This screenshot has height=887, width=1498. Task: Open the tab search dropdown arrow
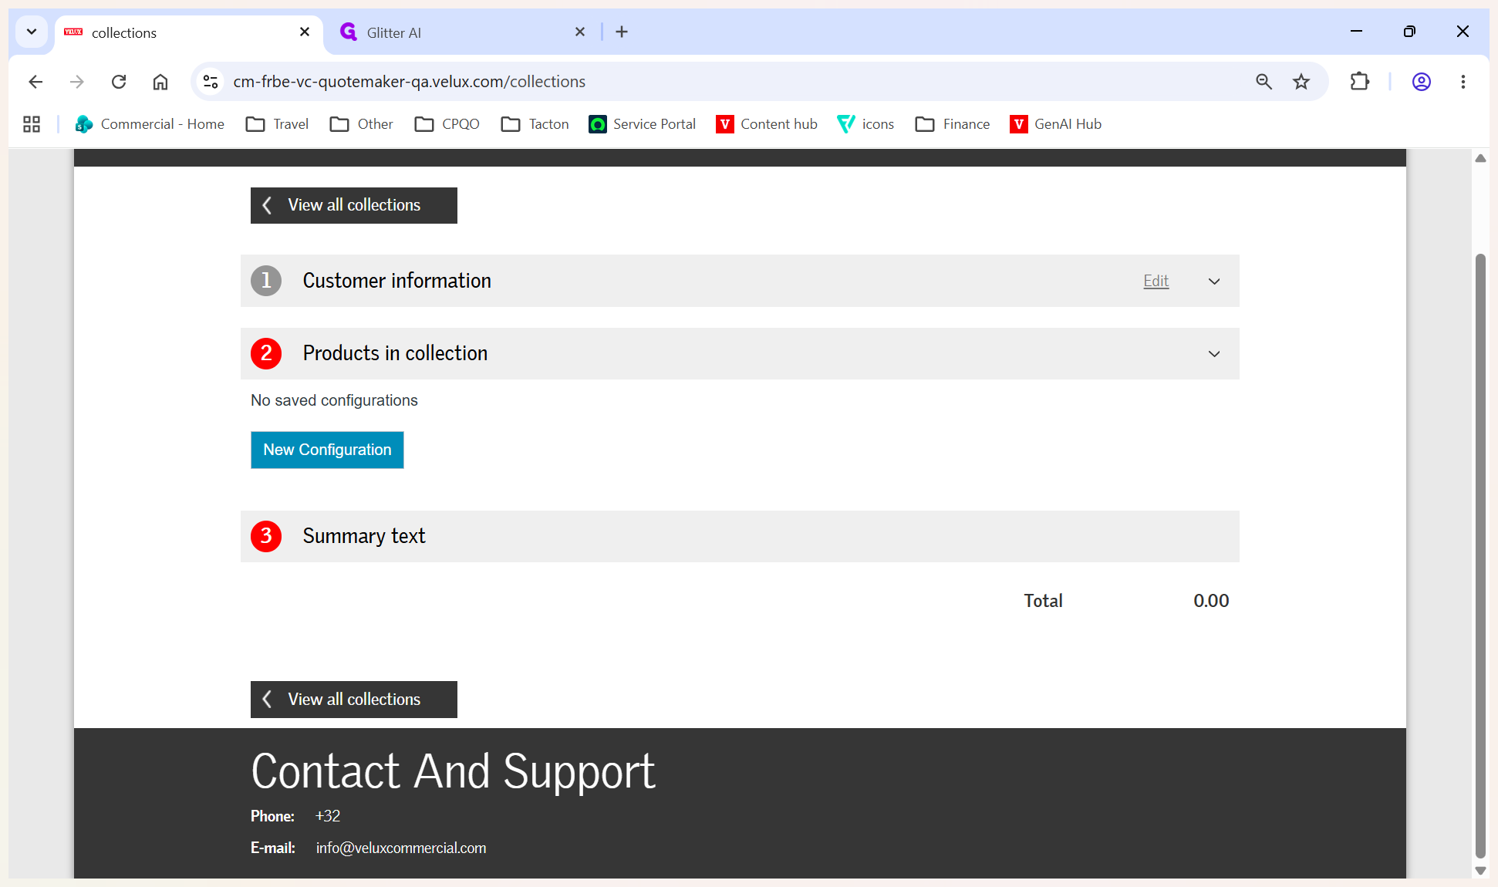pyautogui.click(x=32, y=32)
